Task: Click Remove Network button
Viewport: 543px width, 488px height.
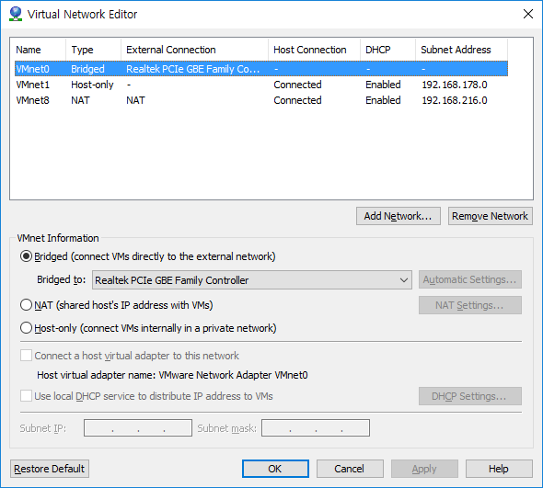Action: point(490,216)
